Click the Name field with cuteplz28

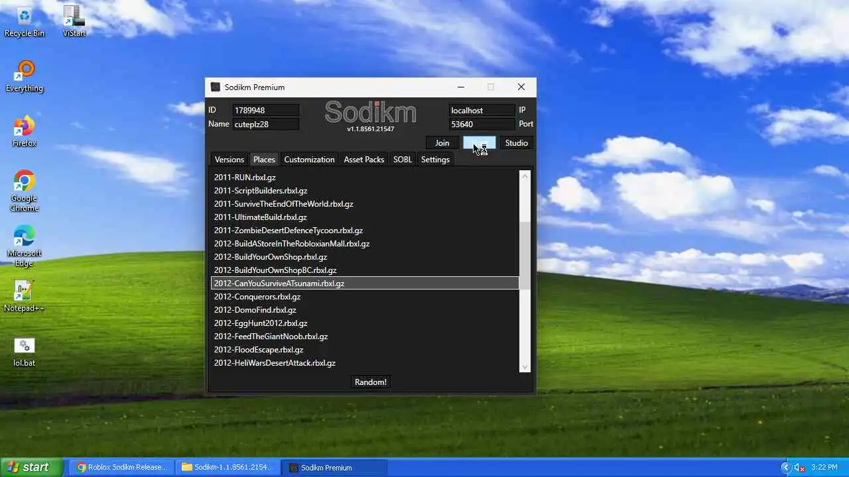265,124
